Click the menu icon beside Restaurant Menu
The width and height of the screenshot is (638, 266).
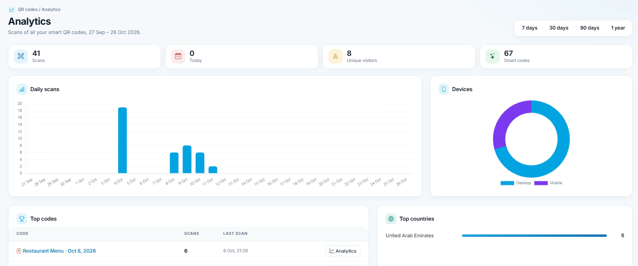[x=19, y=251]
